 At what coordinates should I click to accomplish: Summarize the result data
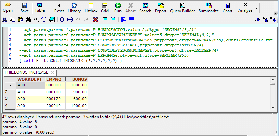[x=208, y=8]
